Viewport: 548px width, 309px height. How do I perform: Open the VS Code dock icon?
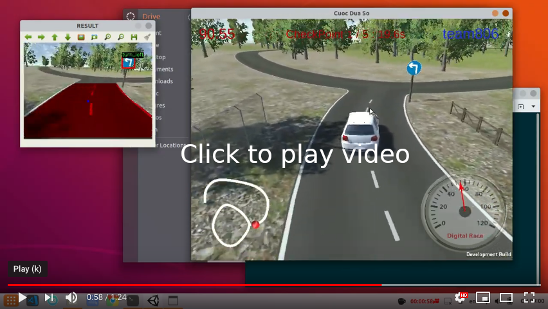tap(33, 300)
